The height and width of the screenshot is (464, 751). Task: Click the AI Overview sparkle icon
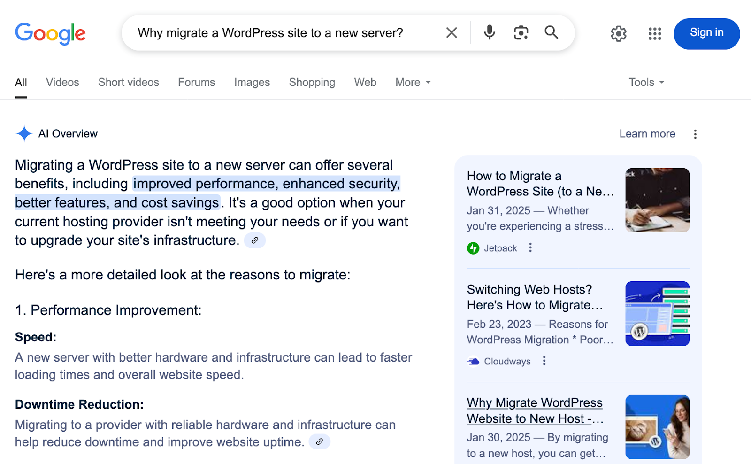pos(24,134)
